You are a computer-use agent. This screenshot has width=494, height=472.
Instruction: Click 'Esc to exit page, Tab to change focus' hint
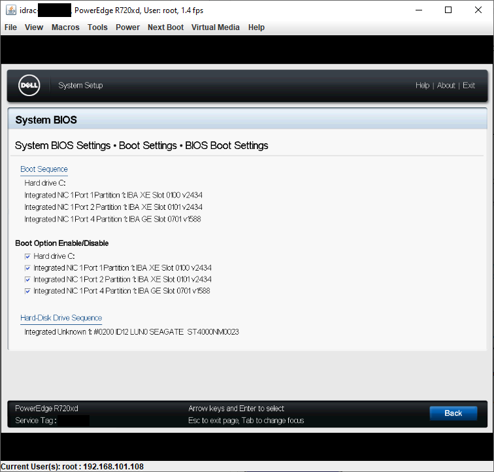[246, 420]
